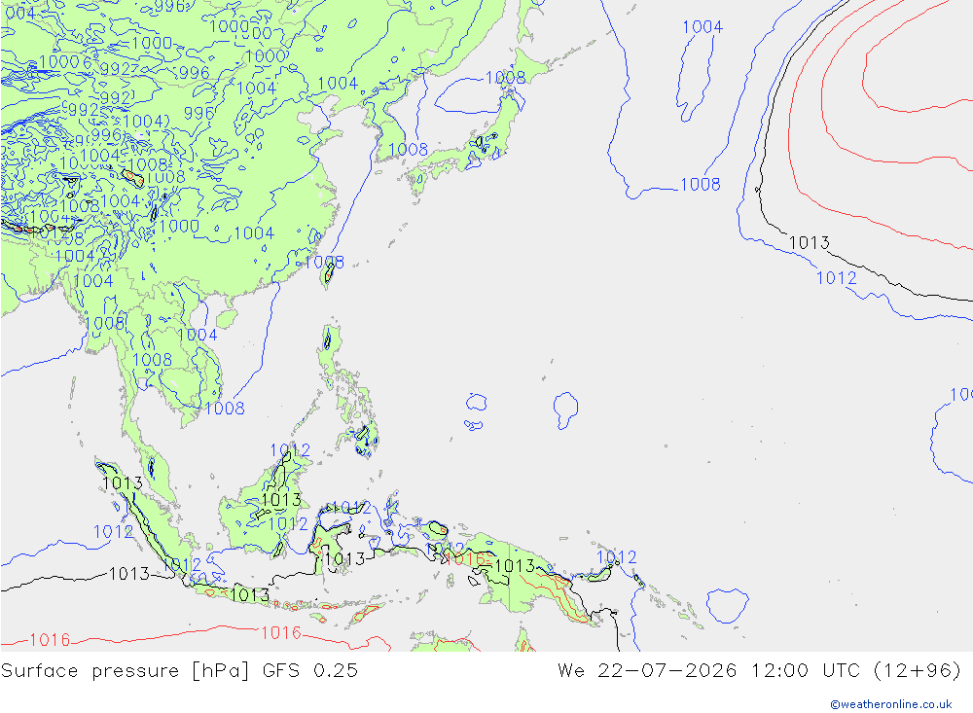
Task: Click the blue 1012 label east of New Guinea
Action: [x=616, y=557]
